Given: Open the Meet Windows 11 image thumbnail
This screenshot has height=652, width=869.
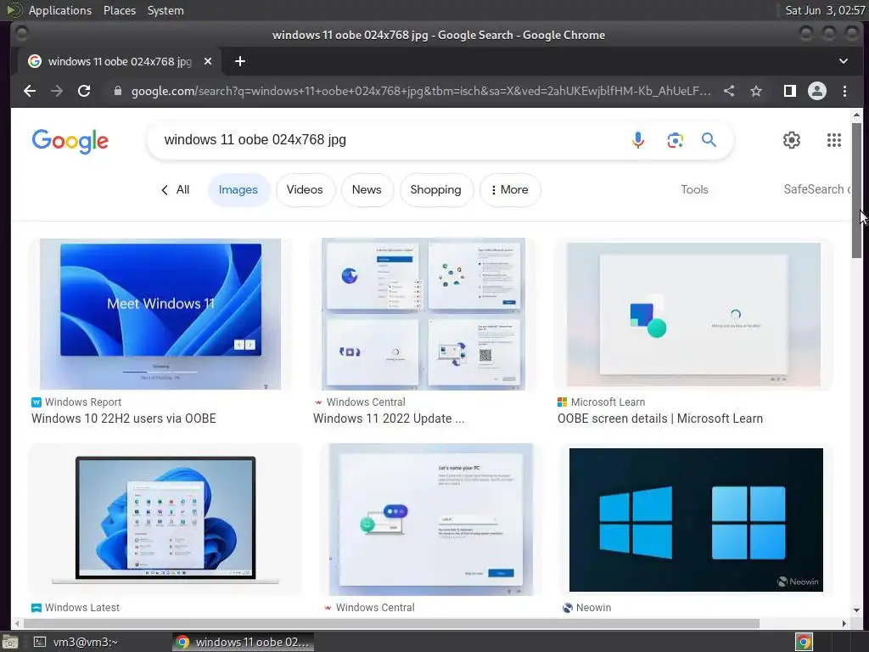Looking at the screenshot, I should [x=160, y=314].
